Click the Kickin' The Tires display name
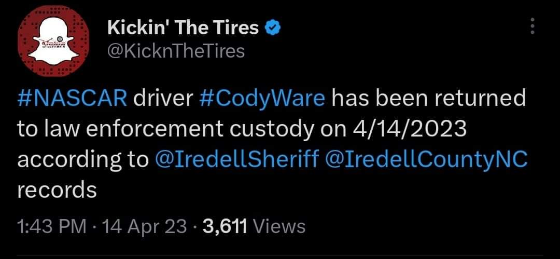560x259 pixels. click(x=183, y=28)
